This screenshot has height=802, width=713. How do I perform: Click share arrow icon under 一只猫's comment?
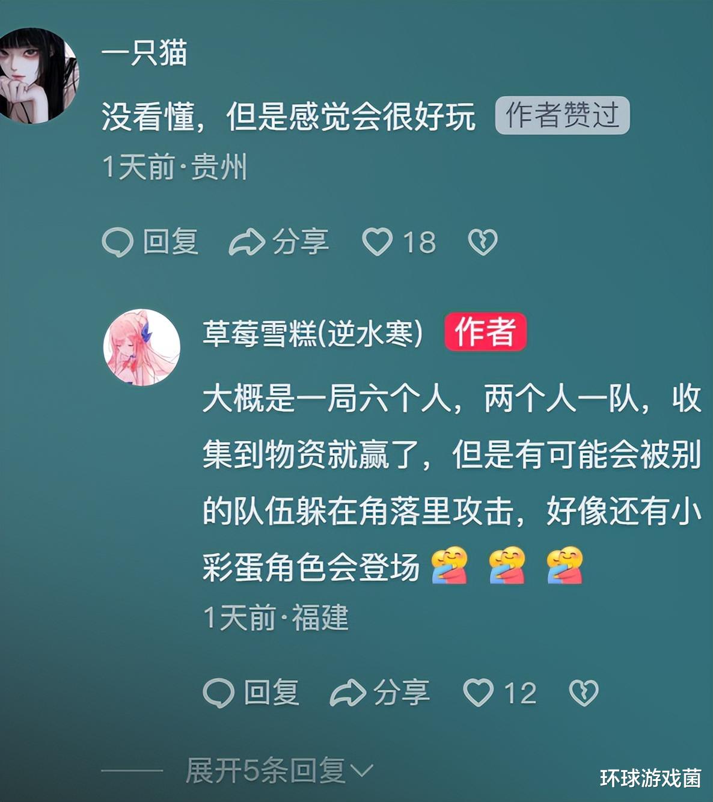coord(246,242)
